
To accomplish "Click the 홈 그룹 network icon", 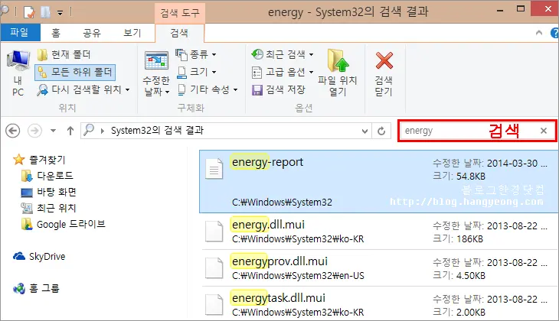I will pyautogui.click(x=19, y=289).
